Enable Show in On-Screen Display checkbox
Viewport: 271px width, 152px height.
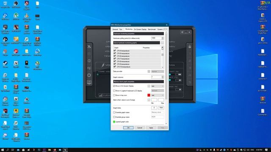point(114,86)
